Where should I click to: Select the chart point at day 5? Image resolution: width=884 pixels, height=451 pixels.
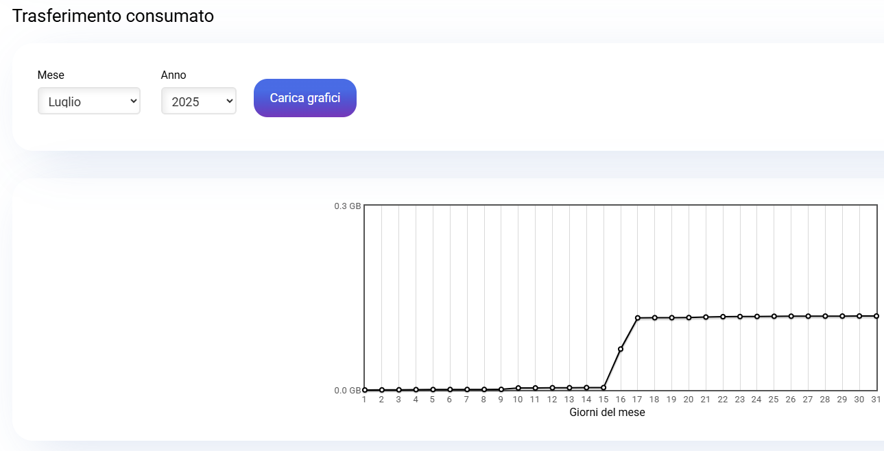(x=433, y=389)
